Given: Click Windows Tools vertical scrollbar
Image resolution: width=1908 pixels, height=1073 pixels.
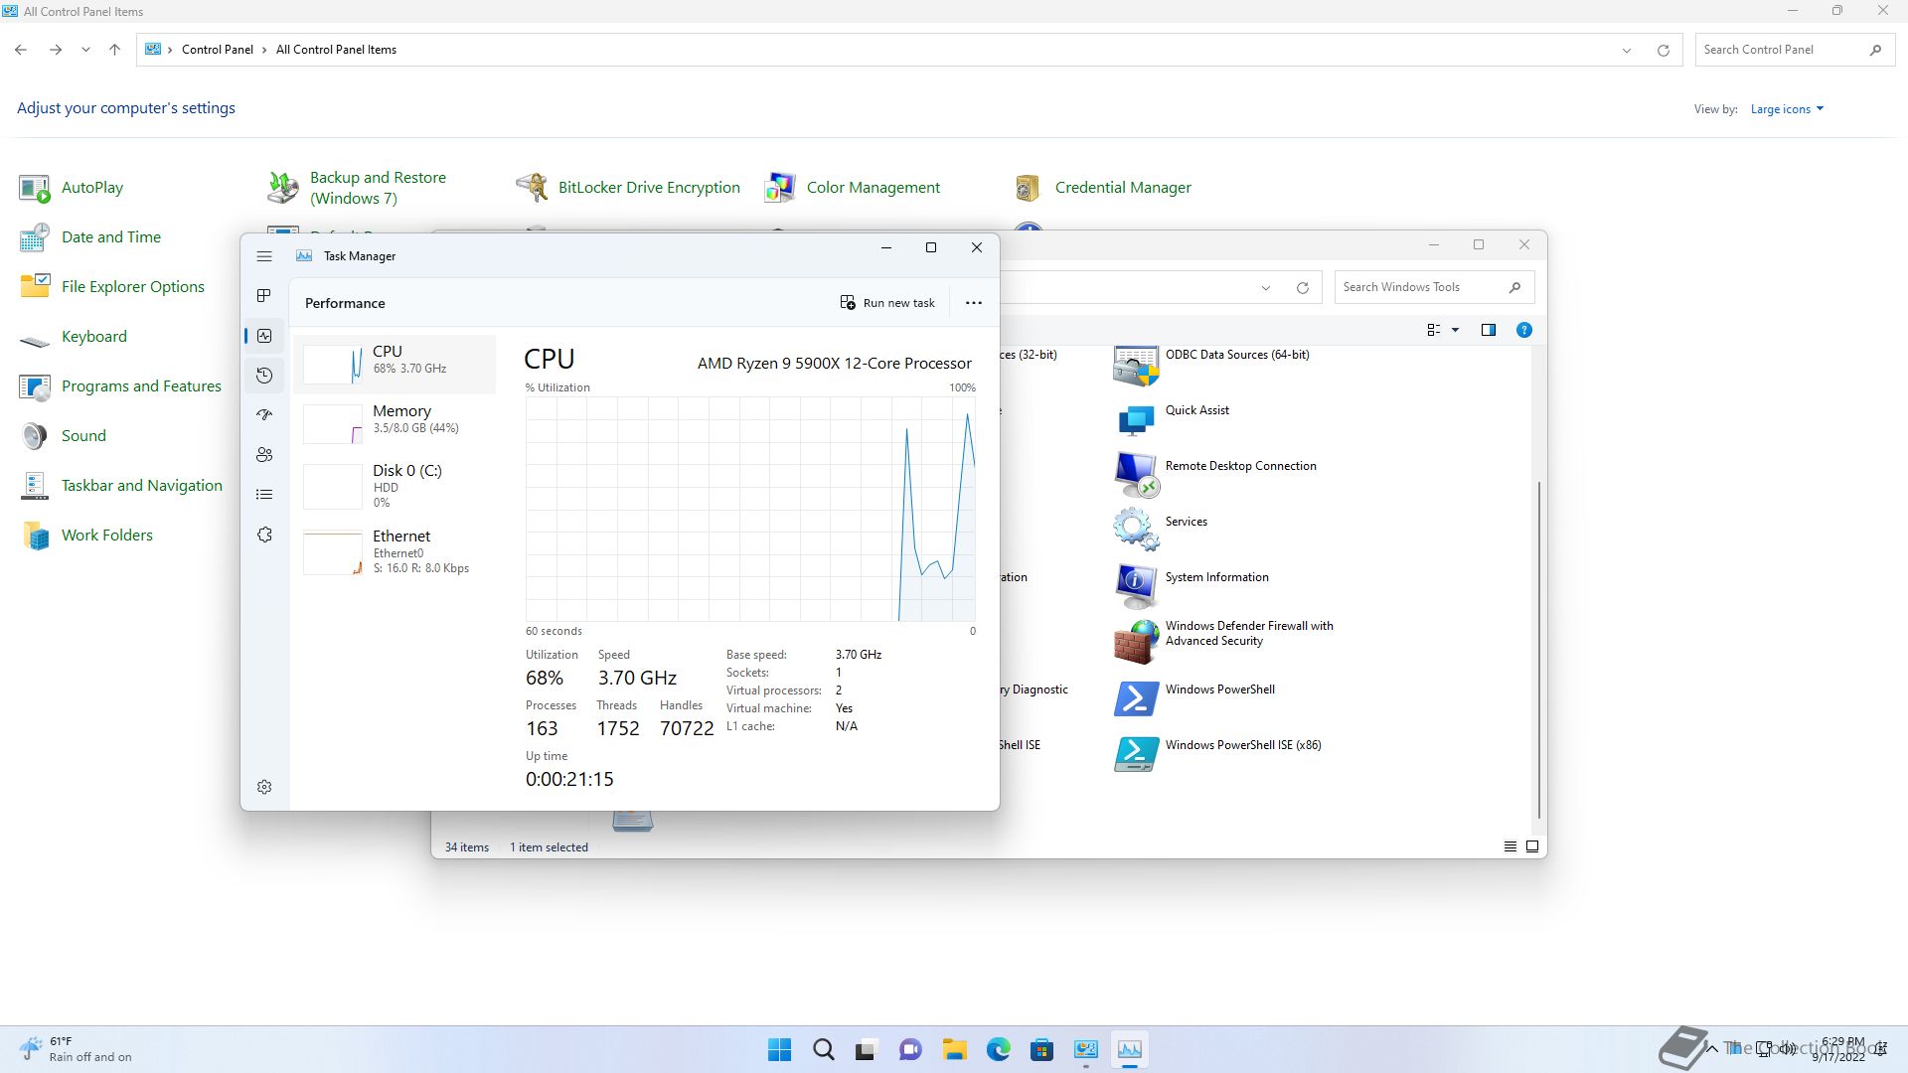Looking at the screenshot, I should [x=1539, y=650].
